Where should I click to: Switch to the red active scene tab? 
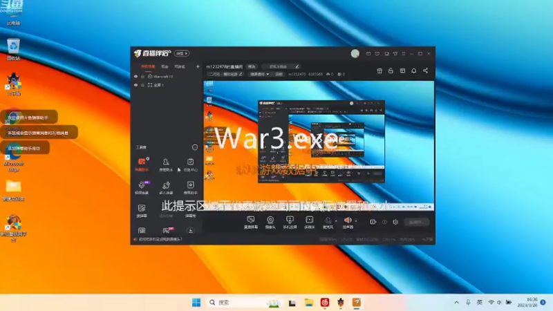click(x=148, y=66)
